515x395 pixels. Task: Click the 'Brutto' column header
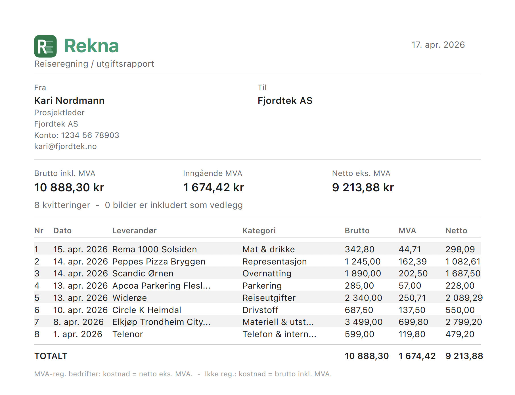coord(357,231)
